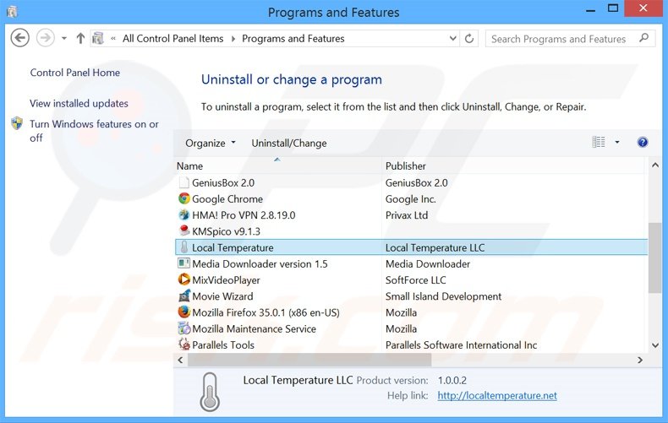Click horizontal scrollbar right arrow
This screenshot has width=668, height=423.
tap(640, 360)
